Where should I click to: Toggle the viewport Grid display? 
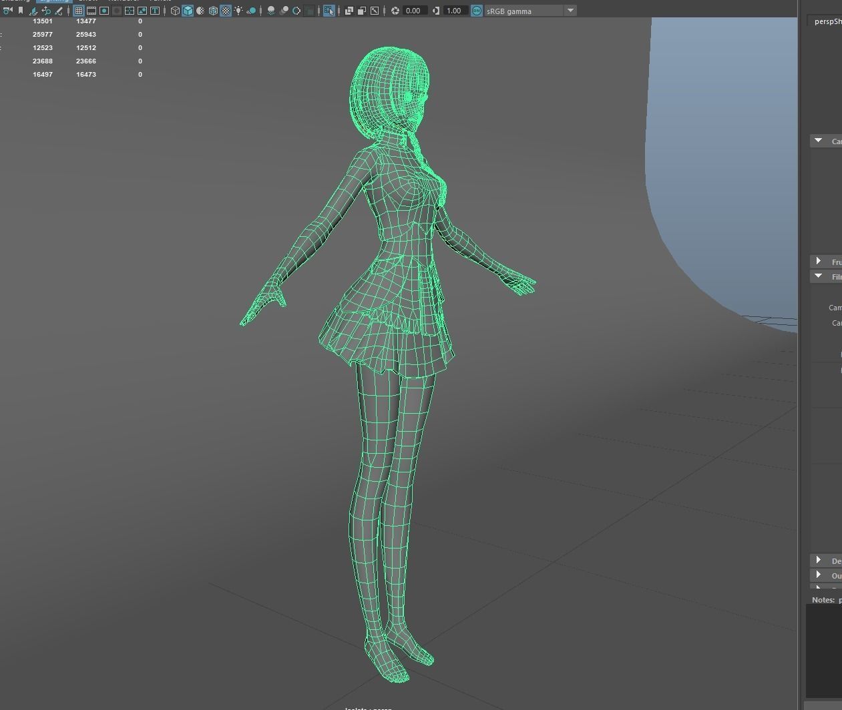point(78,11)
